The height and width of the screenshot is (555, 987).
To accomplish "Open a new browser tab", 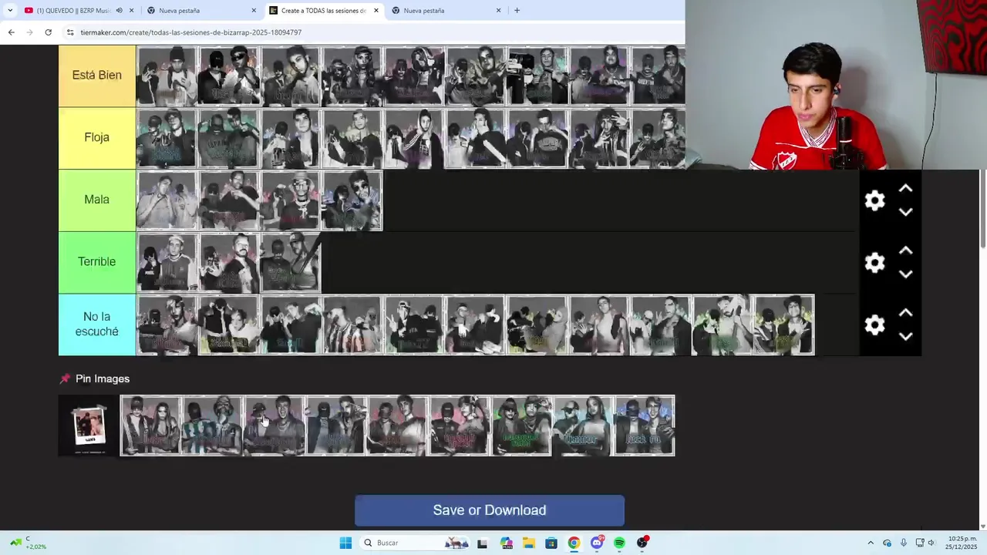I will (517, 11).
